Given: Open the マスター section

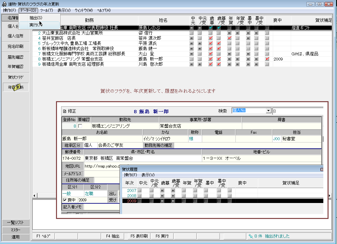Looking at the screenshot, I should (16, 230).
